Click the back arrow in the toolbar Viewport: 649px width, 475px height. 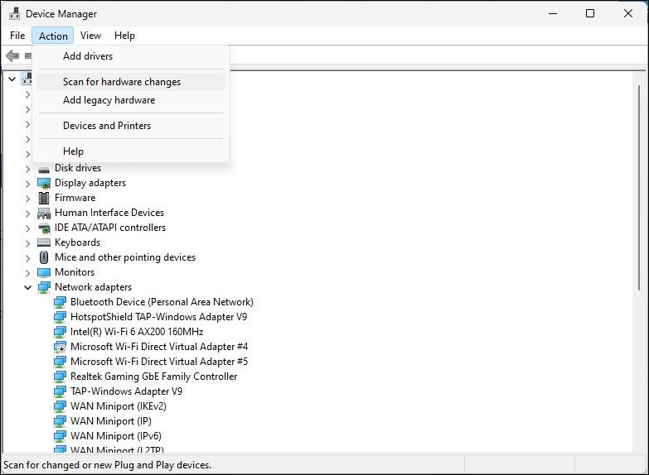[12, 56]
